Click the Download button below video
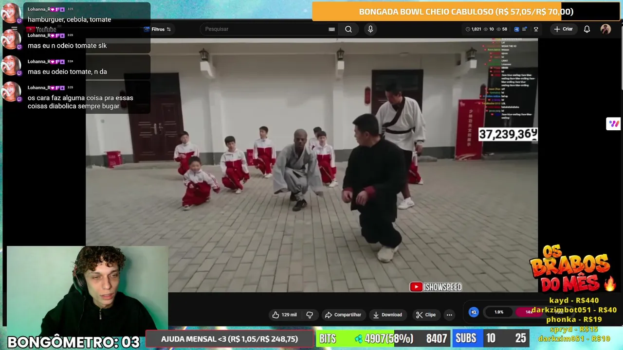623x350 pixels. pos(387,315)
